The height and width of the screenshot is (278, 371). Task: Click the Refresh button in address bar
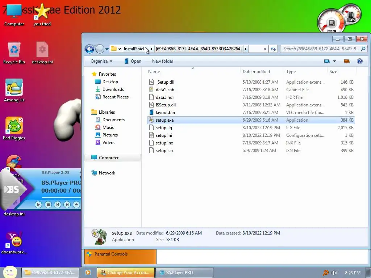coord(273,49)
